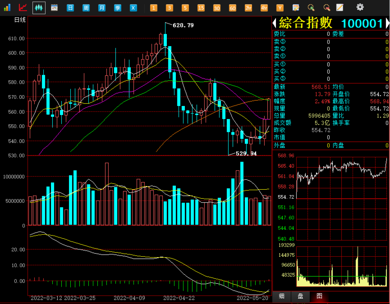Click the 开盘价 label

point(341,94)
